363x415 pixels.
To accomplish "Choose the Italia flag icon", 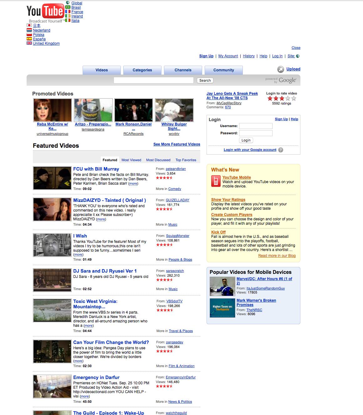I will 68,20.
